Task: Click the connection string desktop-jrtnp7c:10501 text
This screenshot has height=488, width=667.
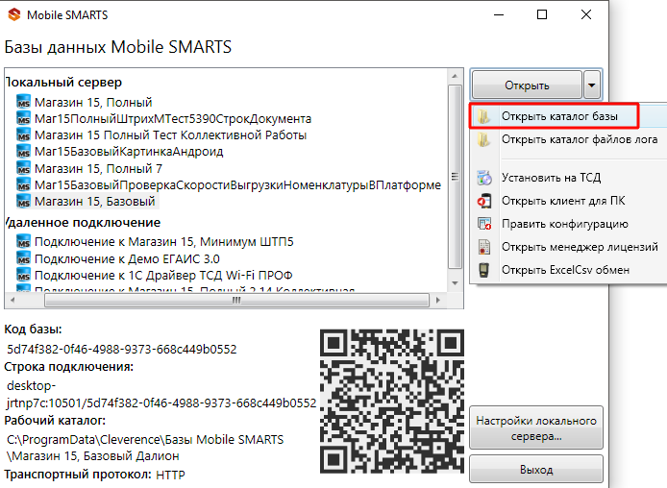Action: 161,394
